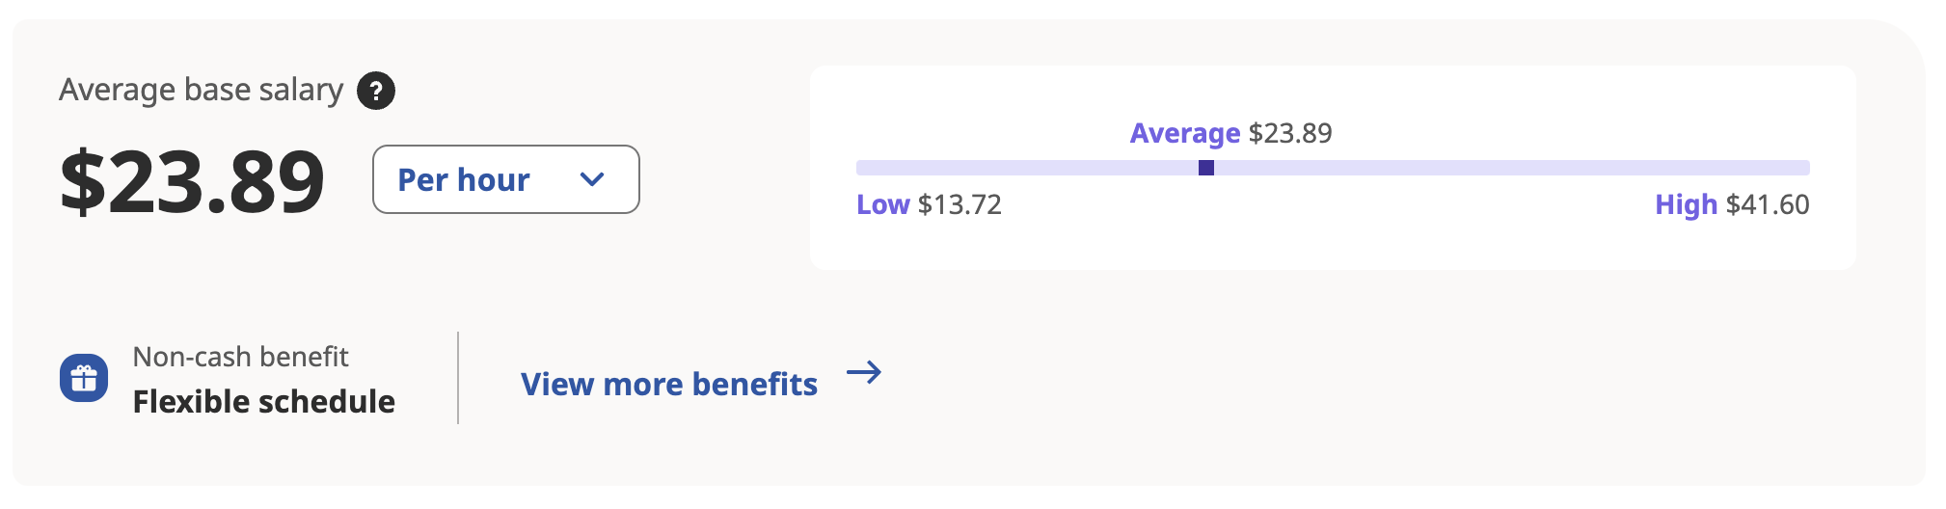Click the purple High label
Screen dimensions: 1946x509
coord(1687,204)
